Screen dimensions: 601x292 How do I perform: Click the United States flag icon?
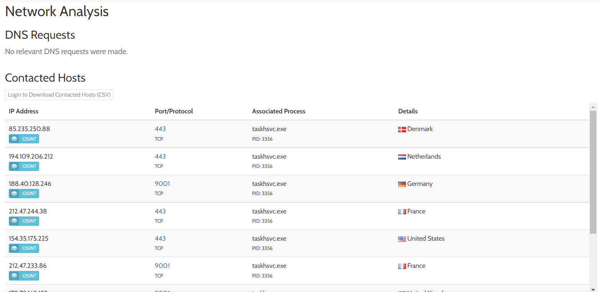(402, 239)
